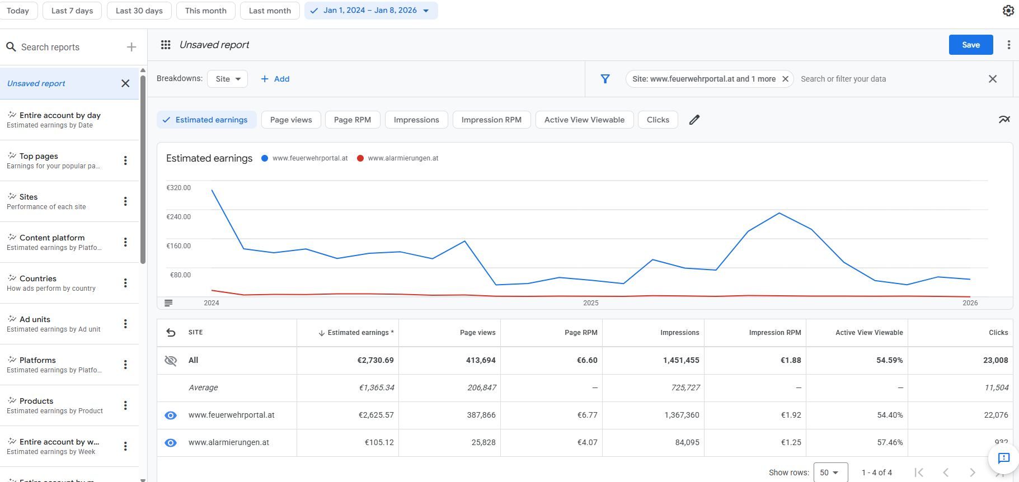This screenshot has height=482, width=1019.
Task: Click the pencil icon to edit metrics
Action: click(x=694, y=120)
